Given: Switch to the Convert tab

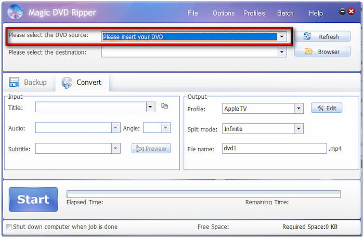Looking at the screenshot, I should 82,83.
